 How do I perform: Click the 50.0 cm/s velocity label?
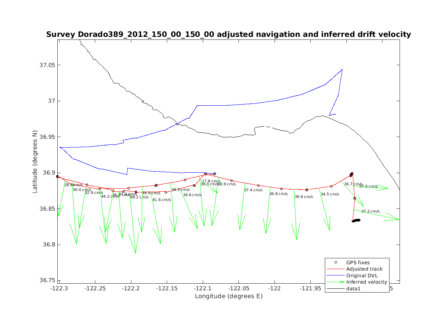pyautogui.click(x=82, y=190)
